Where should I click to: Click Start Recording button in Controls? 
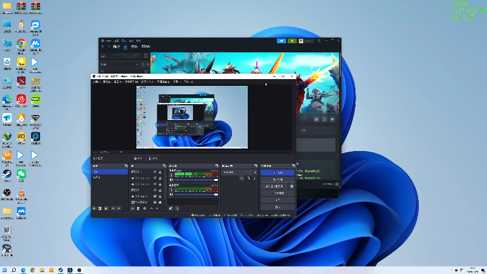[x=278, y=180]
